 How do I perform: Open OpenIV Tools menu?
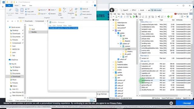coord(135,14)
